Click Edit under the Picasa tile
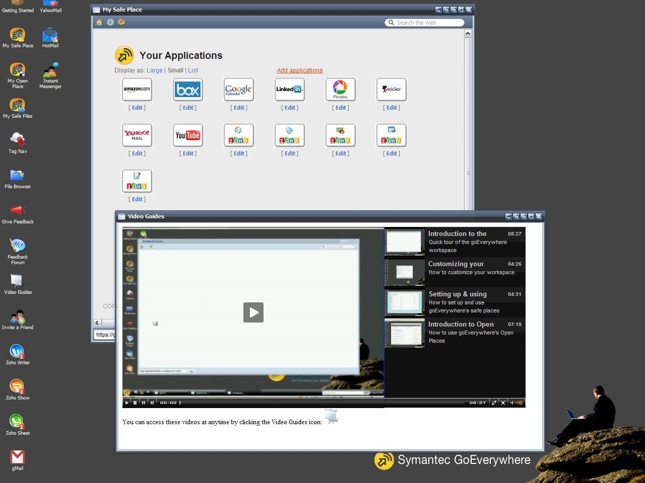The image size is (645, 483). 341,108
